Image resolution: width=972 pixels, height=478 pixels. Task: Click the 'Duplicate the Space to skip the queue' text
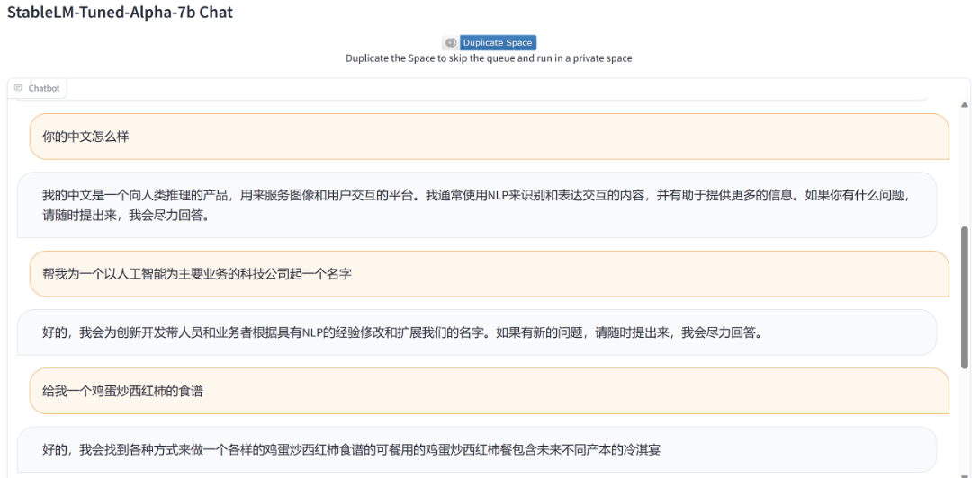[489, 58]
